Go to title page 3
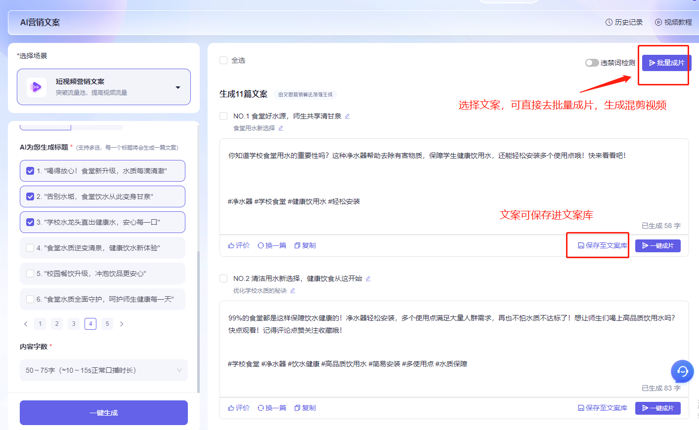Viewport: 699px width, 430px height. tap(74, 324)
